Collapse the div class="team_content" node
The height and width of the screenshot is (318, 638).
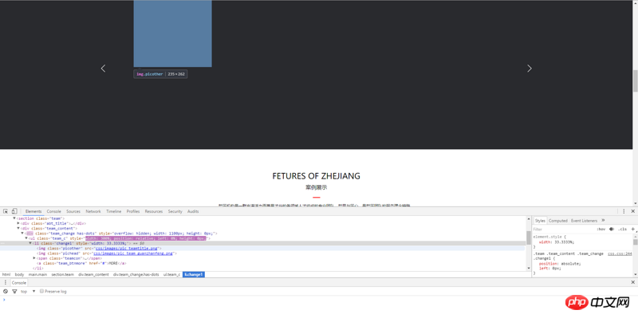pyautogui.click(x=18, y=228)
